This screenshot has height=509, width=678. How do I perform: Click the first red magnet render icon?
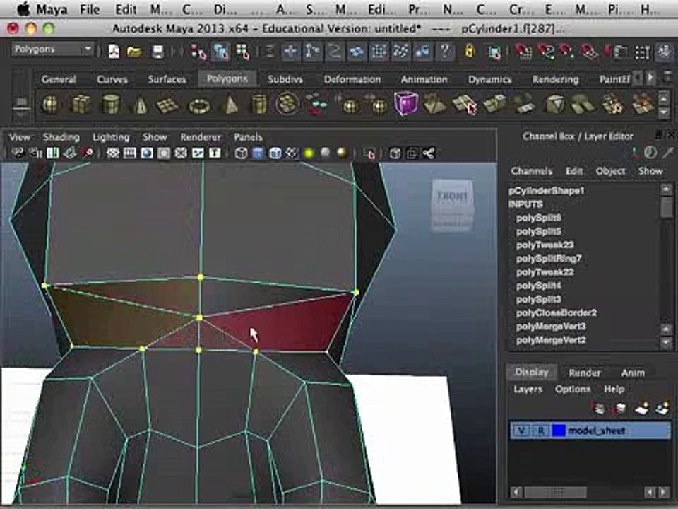pyautogui.click(x=523, y=52)
